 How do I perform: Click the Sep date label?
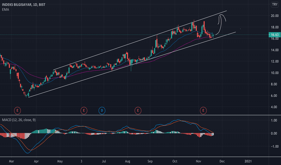point(150,161)
